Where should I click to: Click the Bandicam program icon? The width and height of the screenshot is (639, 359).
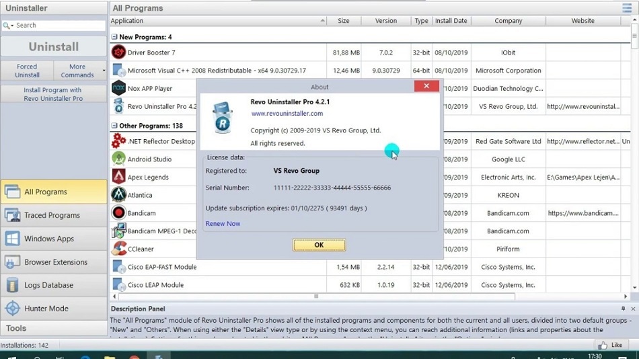[118, 213]
